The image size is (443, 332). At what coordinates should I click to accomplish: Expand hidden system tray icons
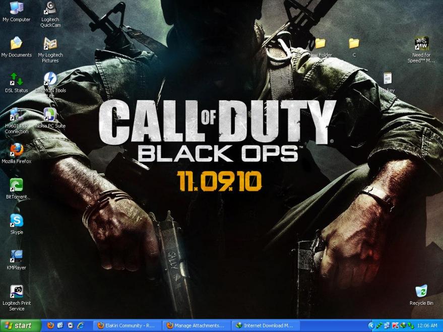(x=371, y=325)
